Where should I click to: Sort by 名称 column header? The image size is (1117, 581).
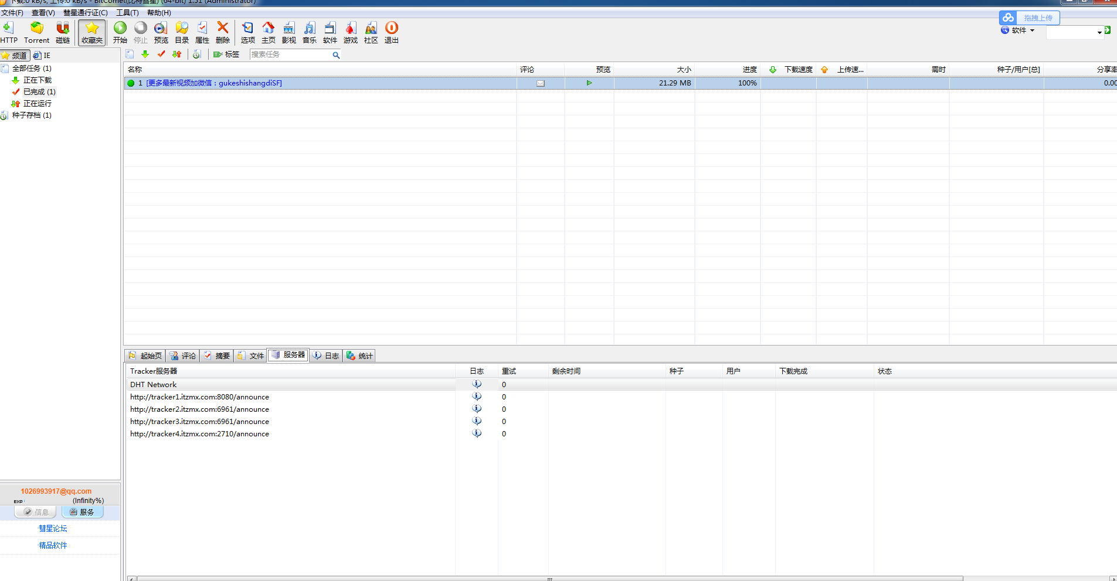click(x=320, y=70)
